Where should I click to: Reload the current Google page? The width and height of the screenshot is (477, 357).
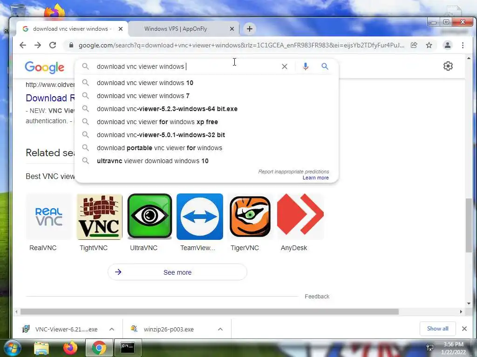[x=53, y=45]
